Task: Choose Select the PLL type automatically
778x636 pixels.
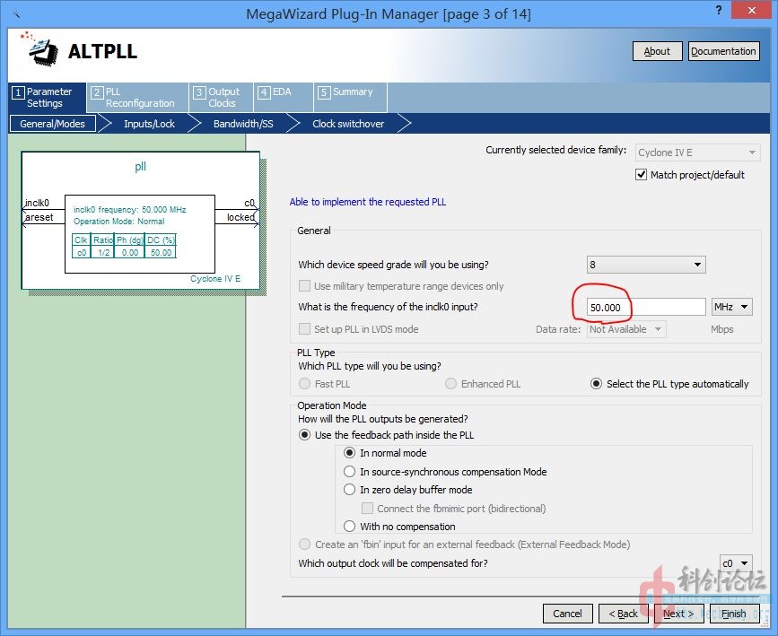Action: [596, 384]
